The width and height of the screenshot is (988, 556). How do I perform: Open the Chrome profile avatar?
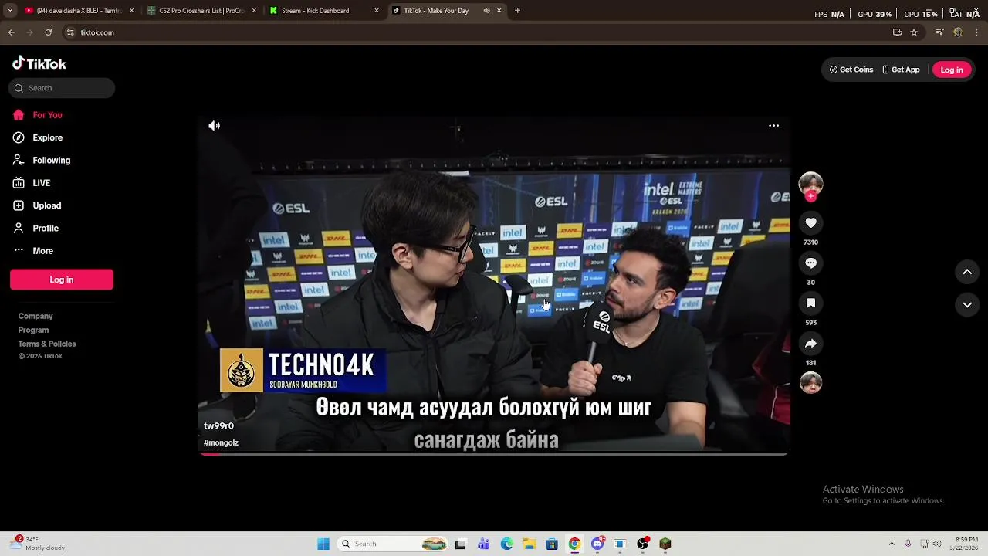point(958,32)
